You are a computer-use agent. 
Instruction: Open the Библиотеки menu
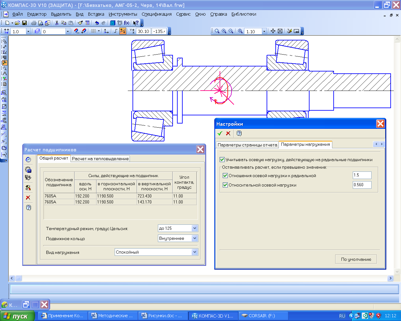coord(244,14)
